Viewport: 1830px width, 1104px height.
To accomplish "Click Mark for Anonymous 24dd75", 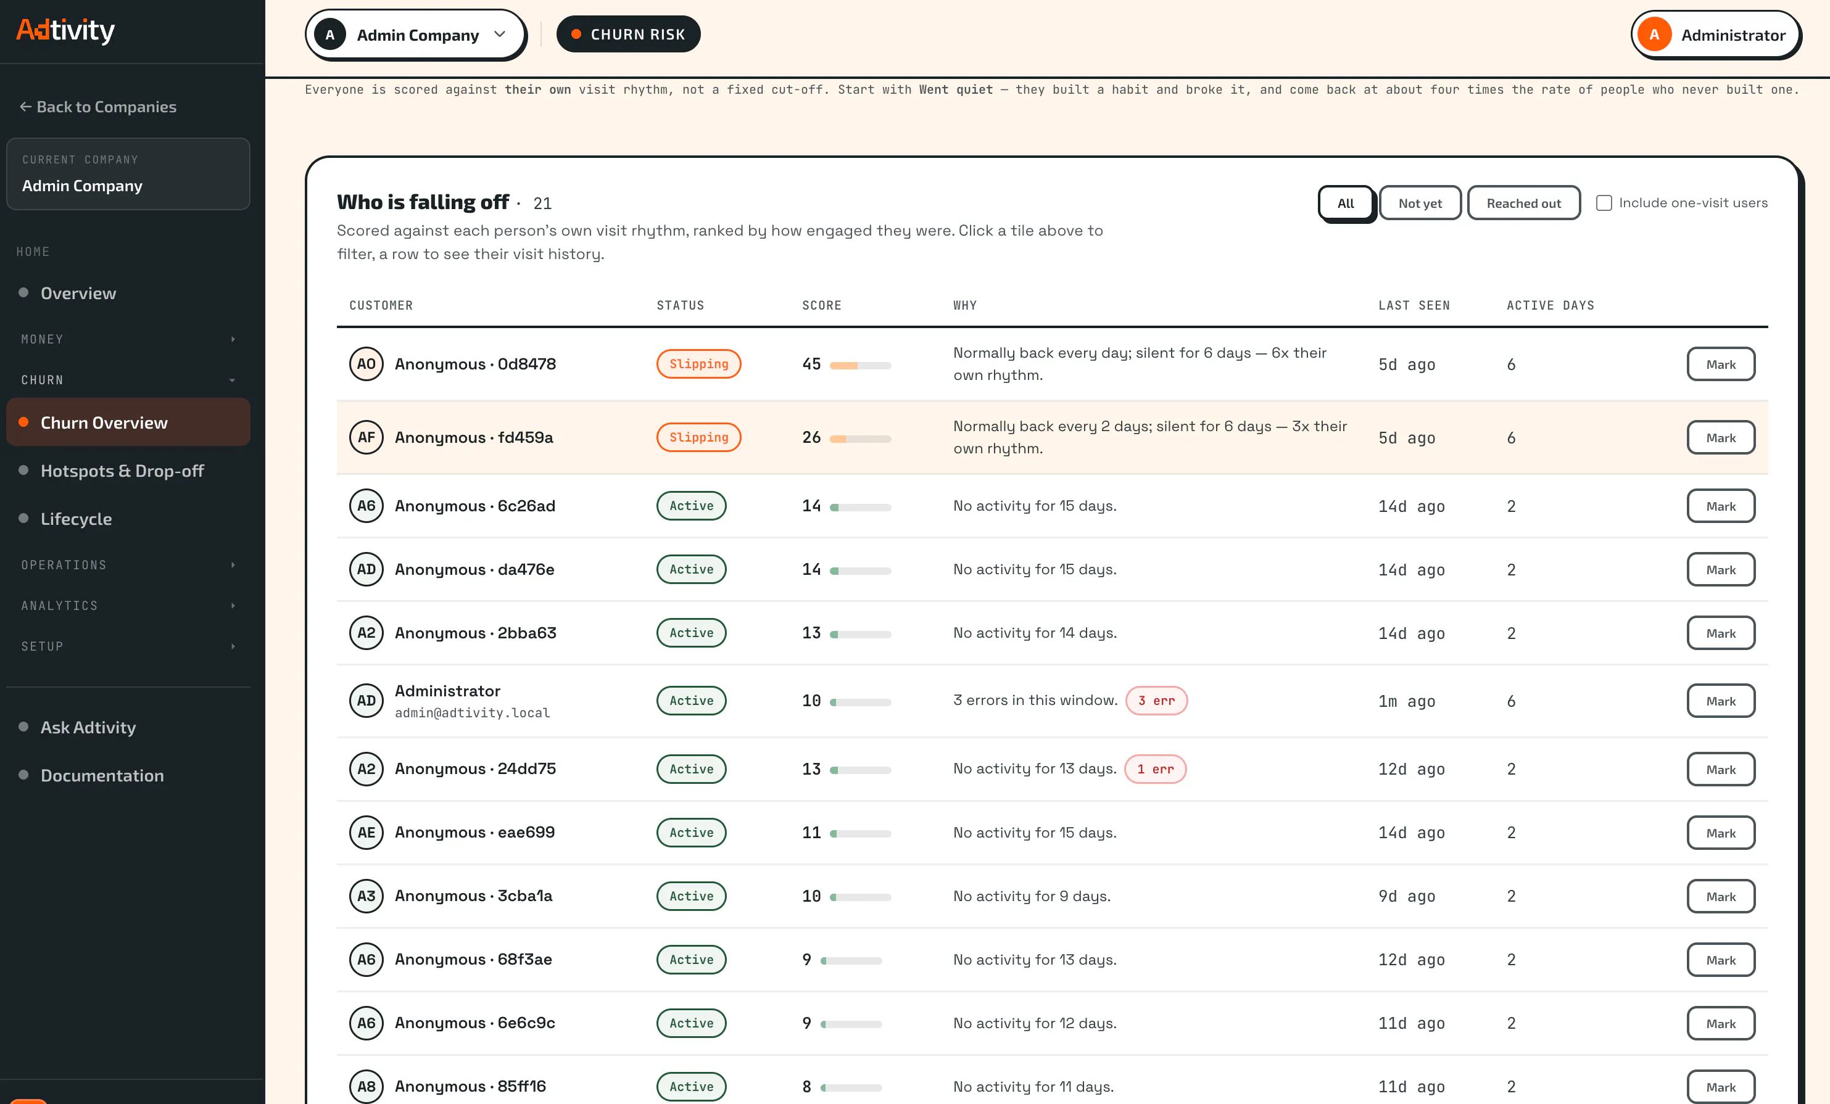I will point(1721,770).
